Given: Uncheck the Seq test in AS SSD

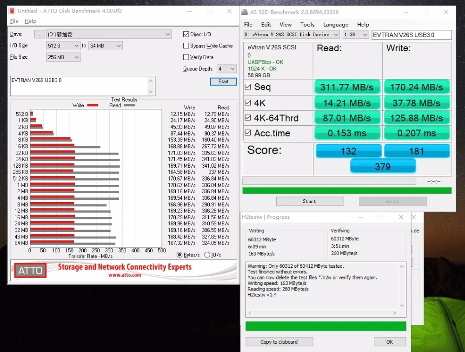Looking at the screenshot, I should pos(248,87).
